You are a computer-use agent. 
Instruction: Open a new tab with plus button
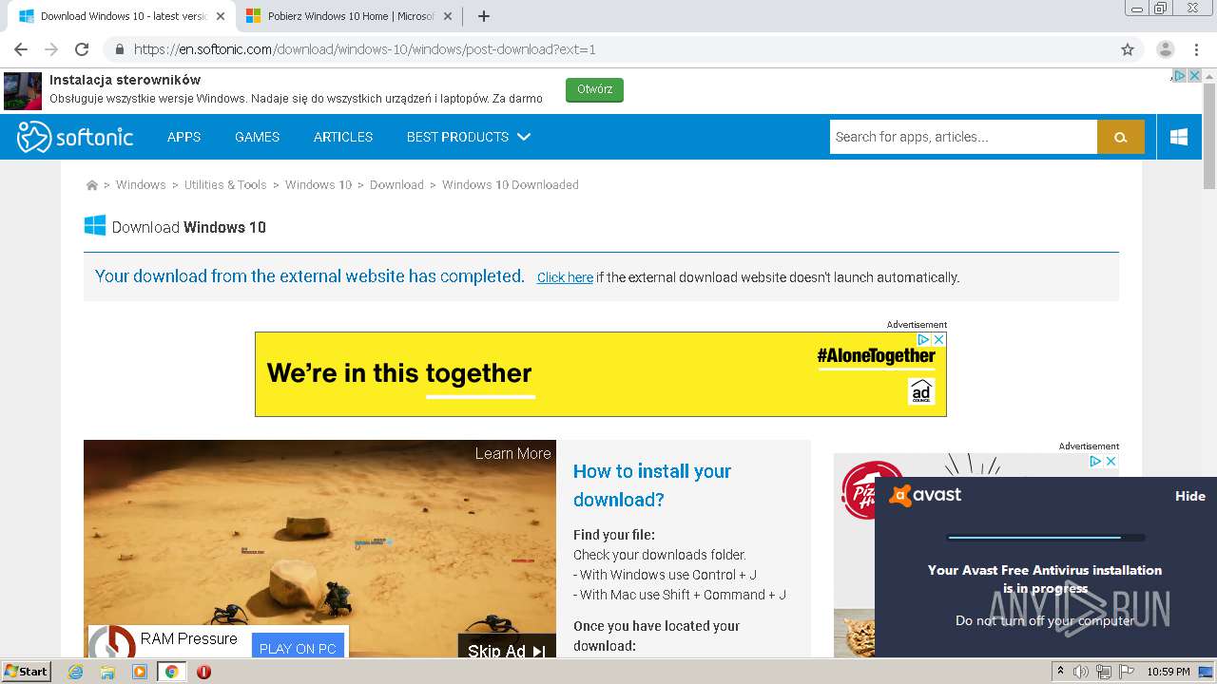[483, 16]
